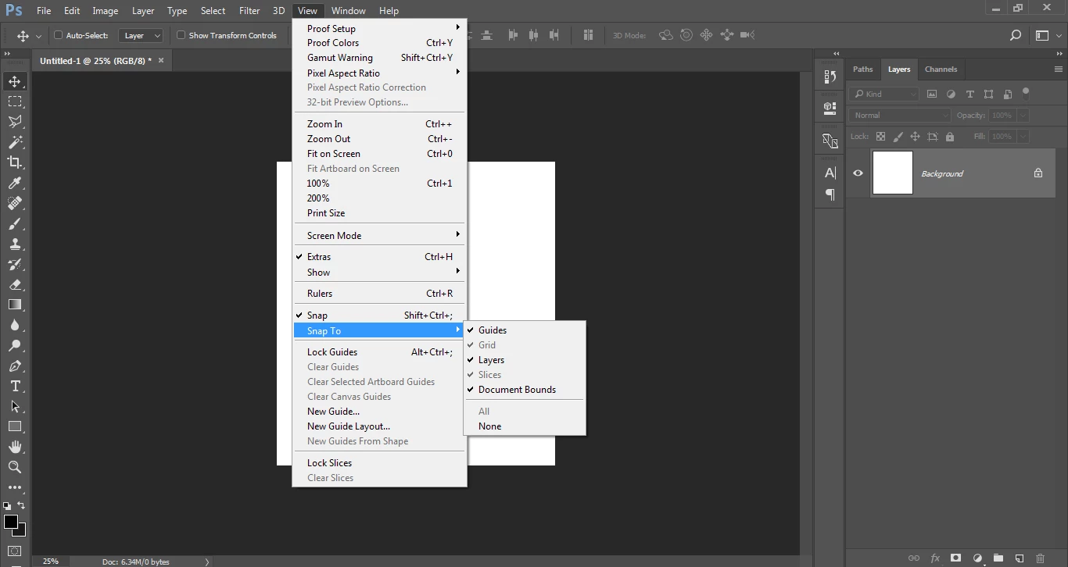Select the Hand tool

tap(15, 447)
